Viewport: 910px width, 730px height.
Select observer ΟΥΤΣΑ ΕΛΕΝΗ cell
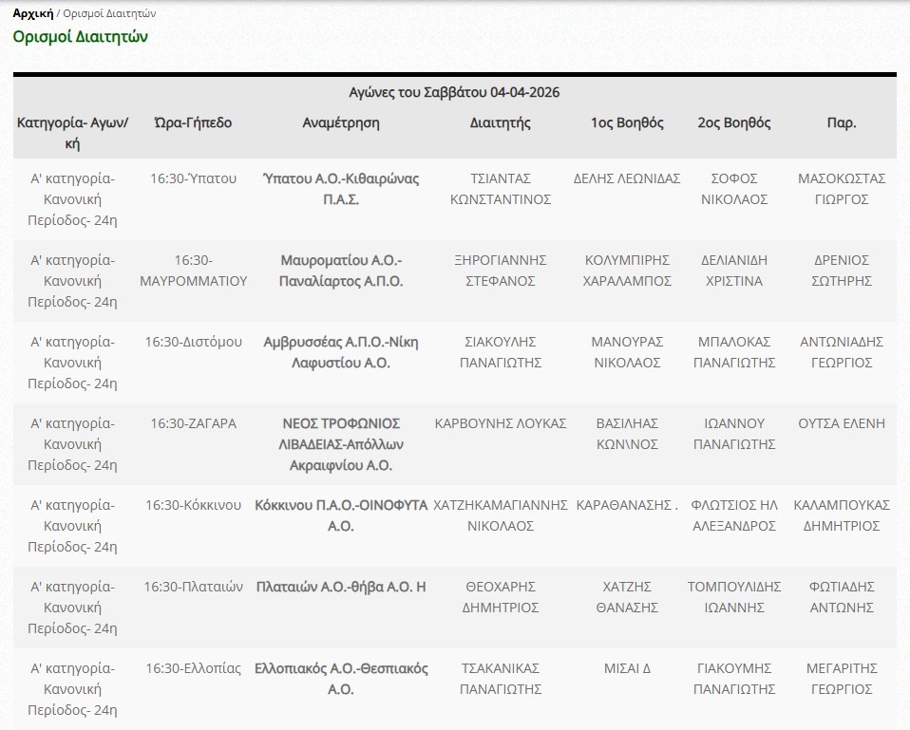[x=842, y=423]
